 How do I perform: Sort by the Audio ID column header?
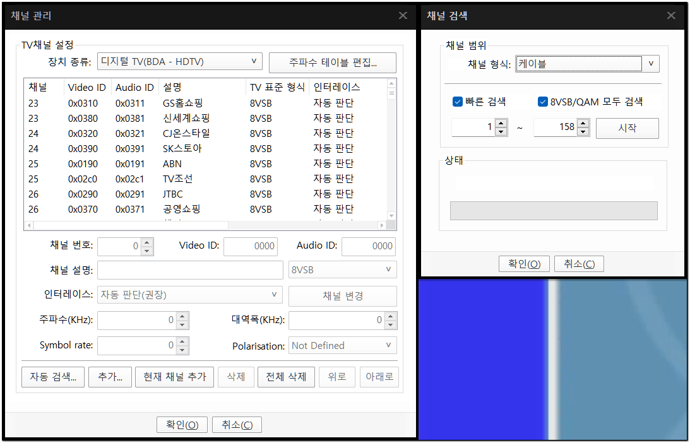pos(134,88)
